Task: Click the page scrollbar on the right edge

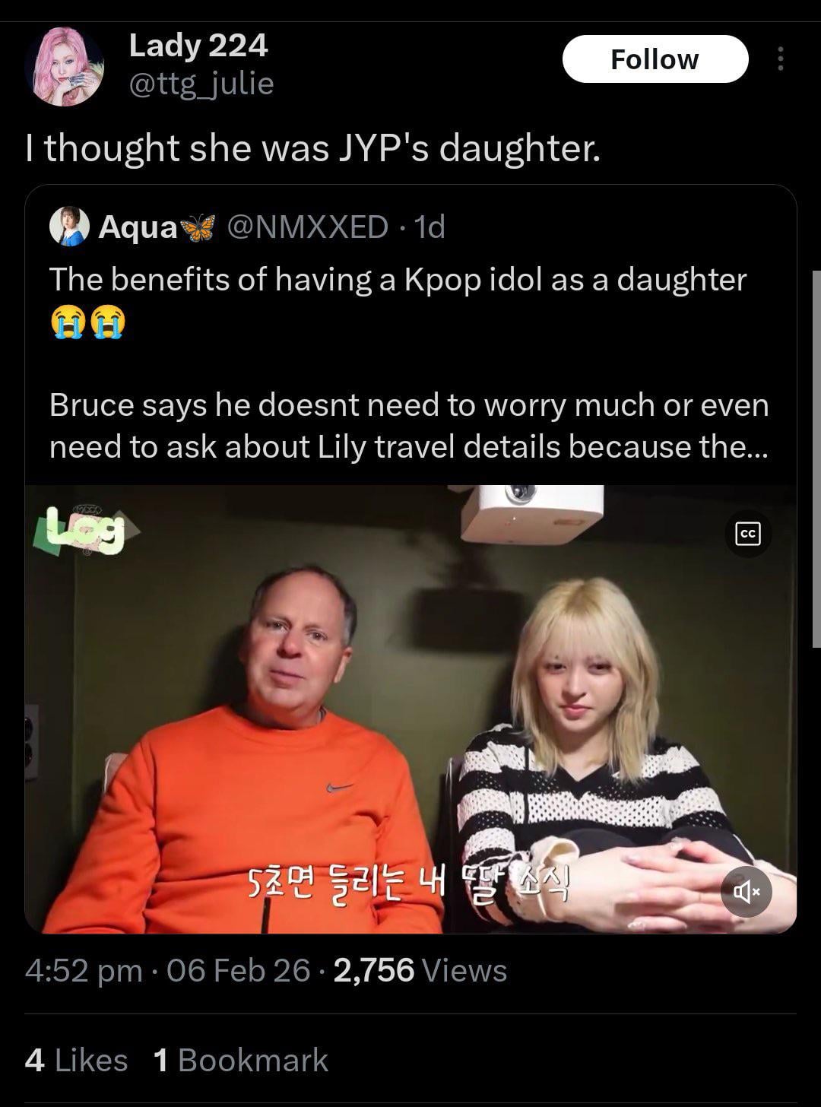Action: point(816,458)
